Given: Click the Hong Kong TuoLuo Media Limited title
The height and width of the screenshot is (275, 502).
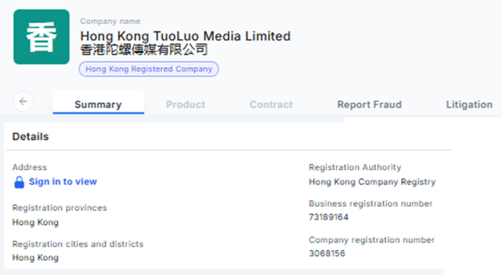Looking at the screenshot, I should click(x=185, y=36).
